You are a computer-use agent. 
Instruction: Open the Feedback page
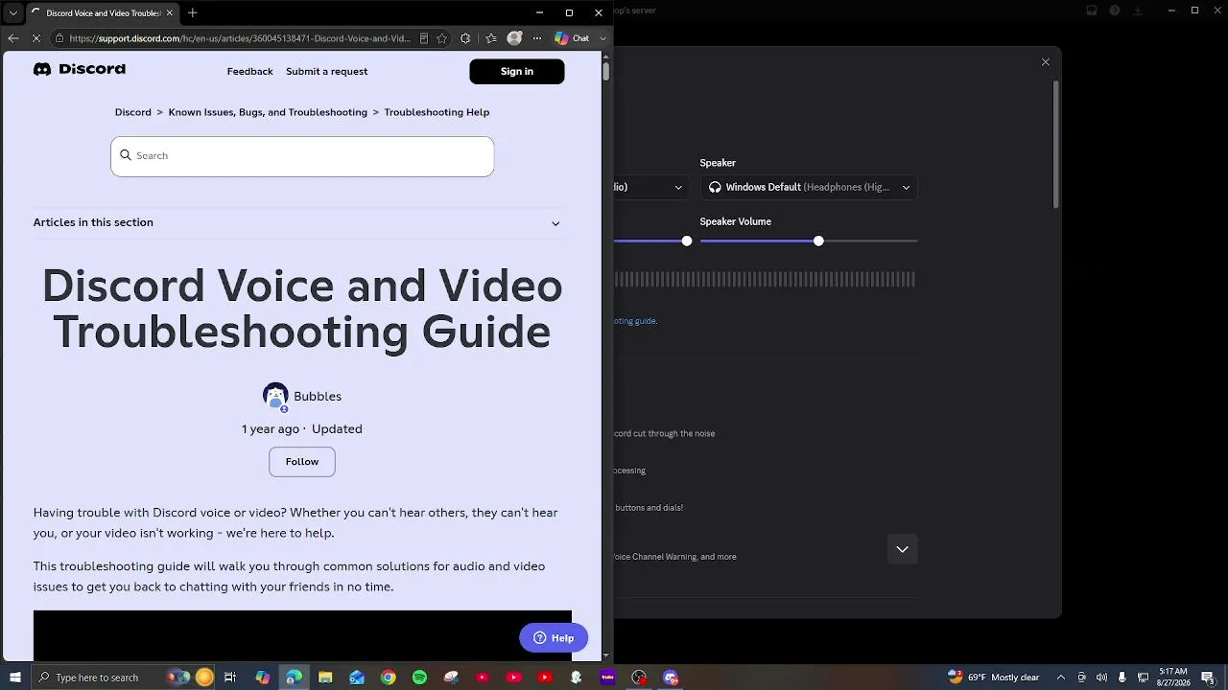[x=249, y=71]
